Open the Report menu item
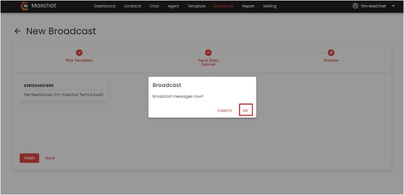 (248, 6)
